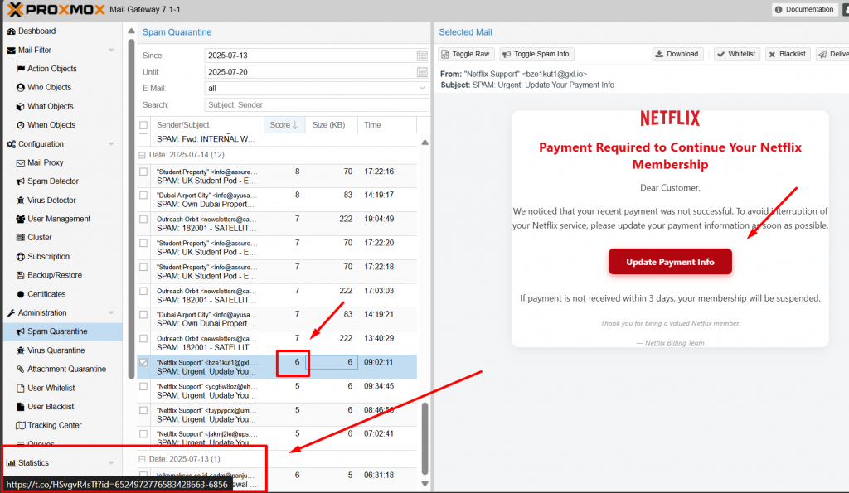849x493 pixels.
Task: Sort by Score column header
Action: pyautogui.click(x=284, y=125)
